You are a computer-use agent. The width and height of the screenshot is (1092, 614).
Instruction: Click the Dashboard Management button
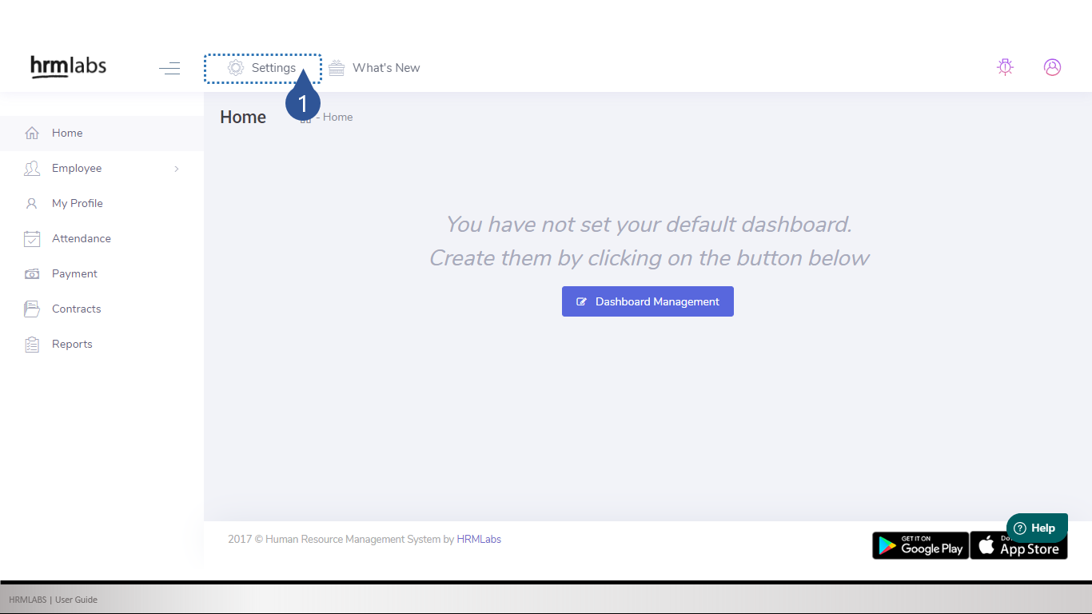click(648, 301)
